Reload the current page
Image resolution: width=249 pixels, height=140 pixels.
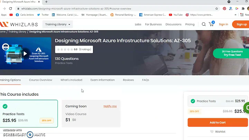click(x=10, y=9)
